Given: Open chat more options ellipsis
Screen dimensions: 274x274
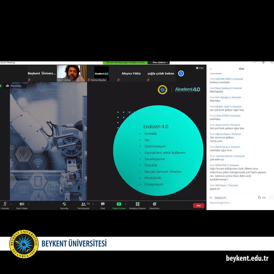Looking at the screenshot, I should (x=271, y=198).
